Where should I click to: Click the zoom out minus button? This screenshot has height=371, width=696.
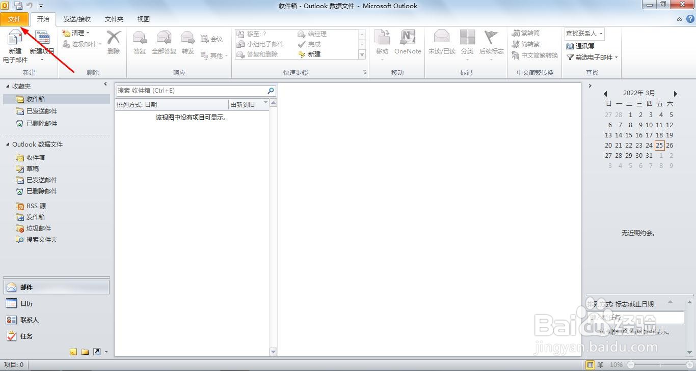click(x=631, y=365)
